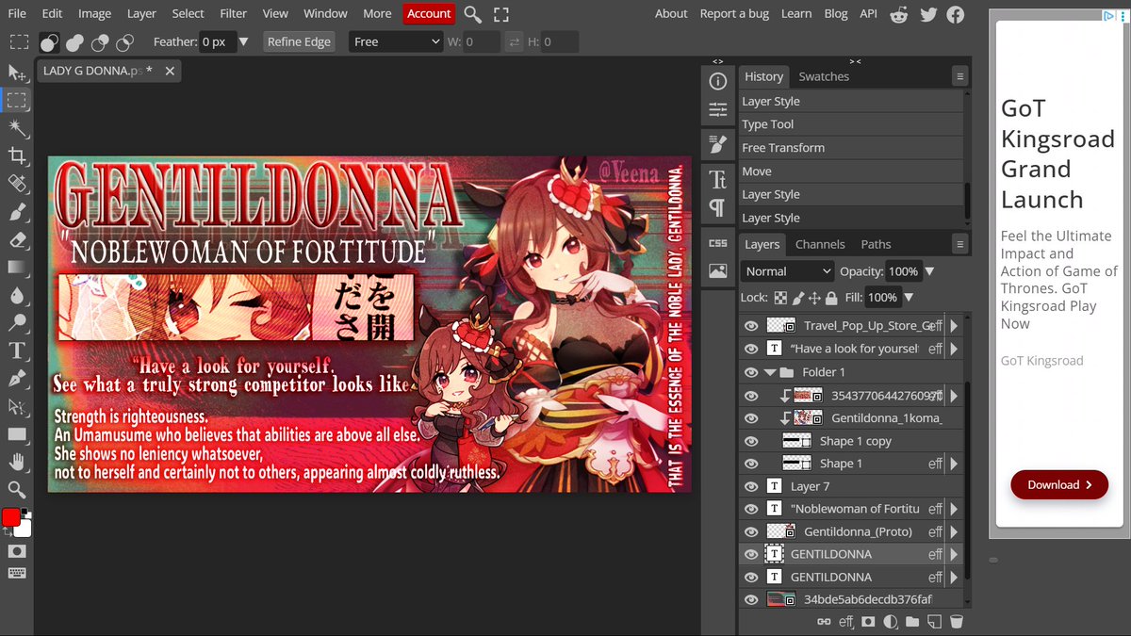
Task: Select the Blur tool
Action: coord(17,295)
